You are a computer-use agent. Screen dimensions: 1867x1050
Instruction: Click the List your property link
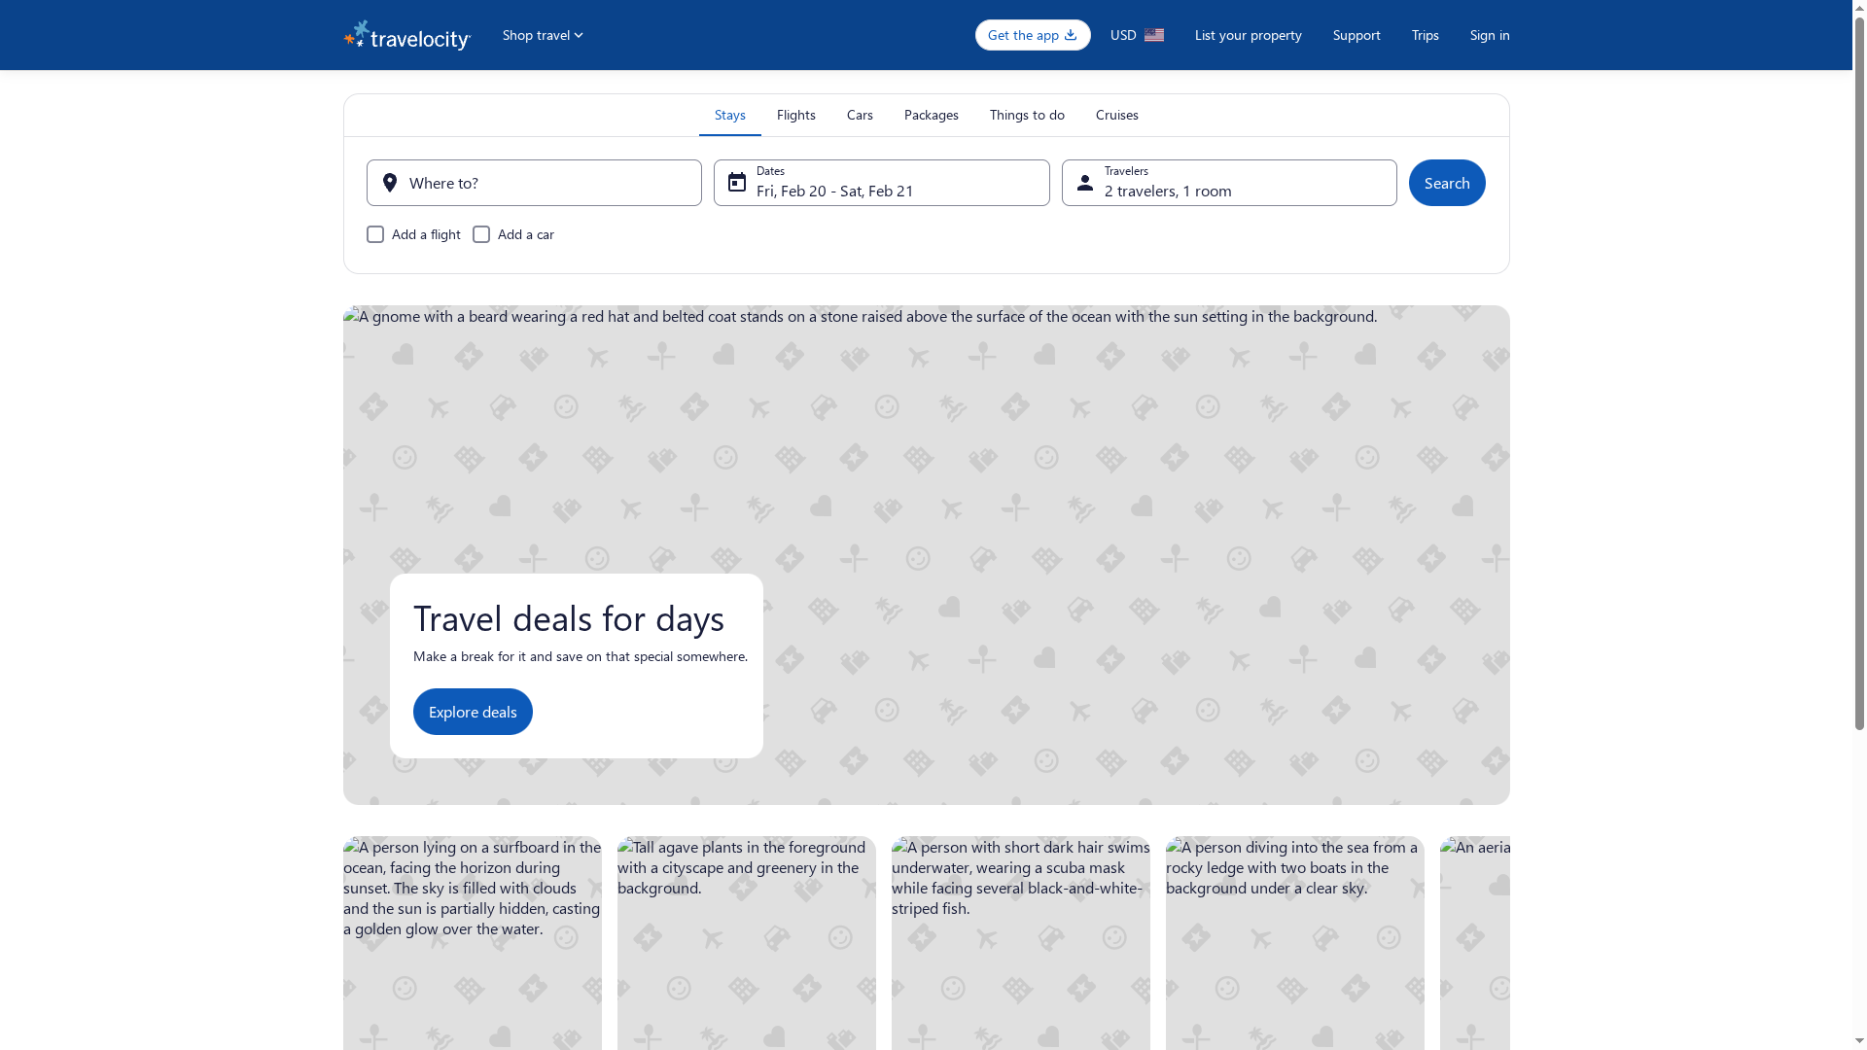pos(1248,35)
